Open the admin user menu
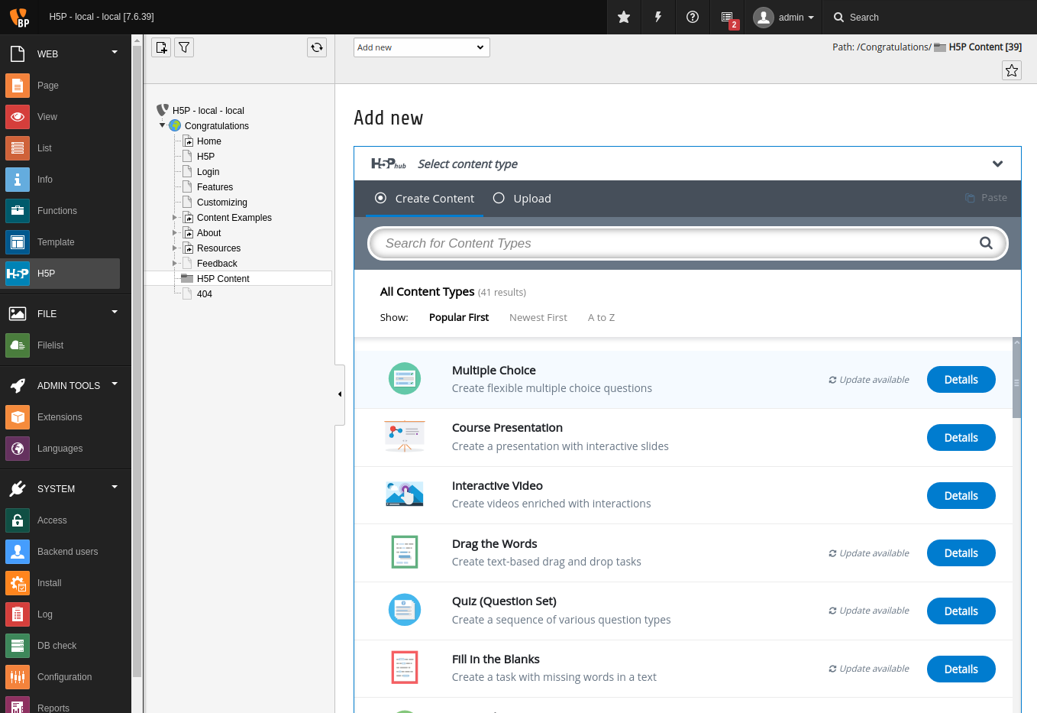This screenshot has height=713, width=1037. tap(783, 17)
